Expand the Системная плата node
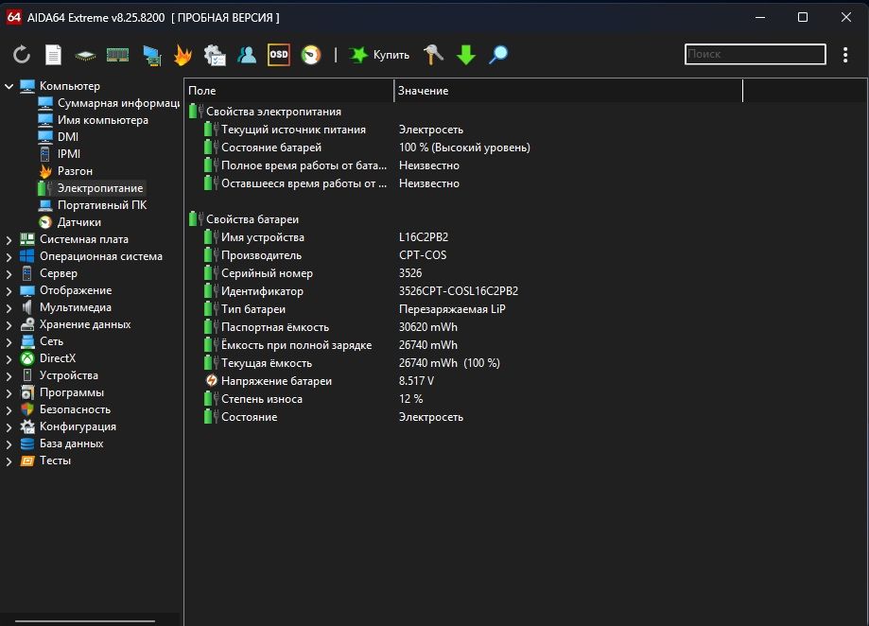The width and height of the screenshot is (869, 626). coord(9,240)
